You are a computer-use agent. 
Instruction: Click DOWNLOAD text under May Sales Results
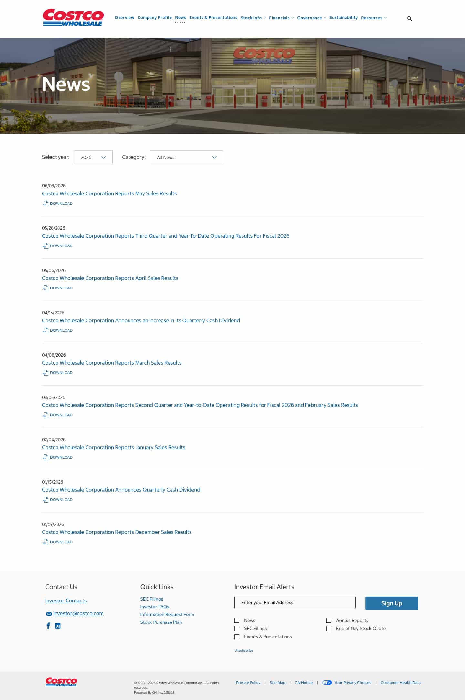61,204
